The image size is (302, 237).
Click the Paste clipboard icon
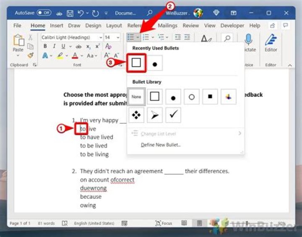click(x=18, y=41)
